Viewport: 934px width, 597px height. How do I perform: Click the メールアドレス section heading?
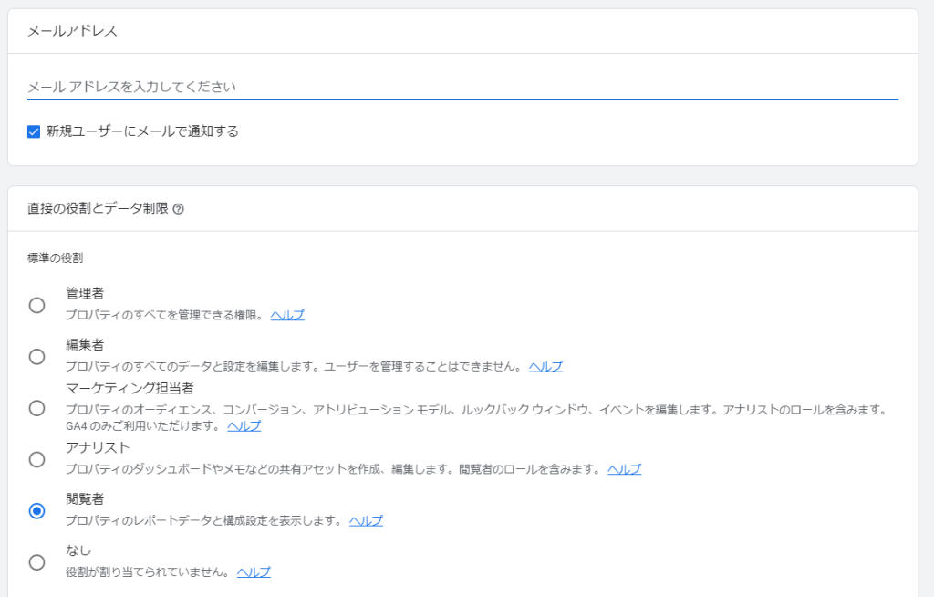point(72,31)
